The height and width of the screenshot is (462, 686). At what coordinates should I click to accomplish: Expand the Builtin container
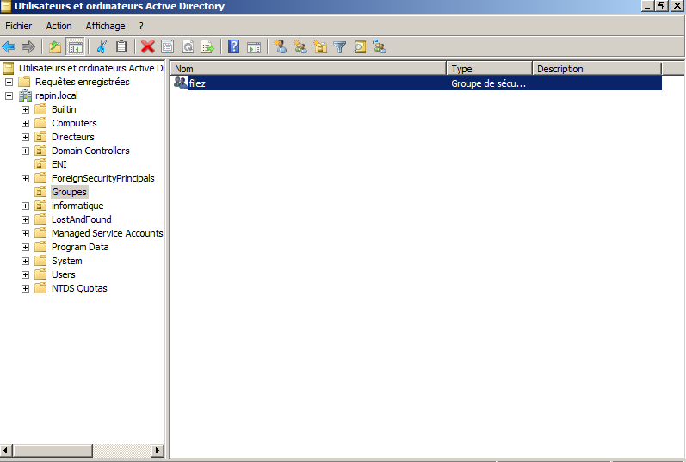(x=25, y=109)
